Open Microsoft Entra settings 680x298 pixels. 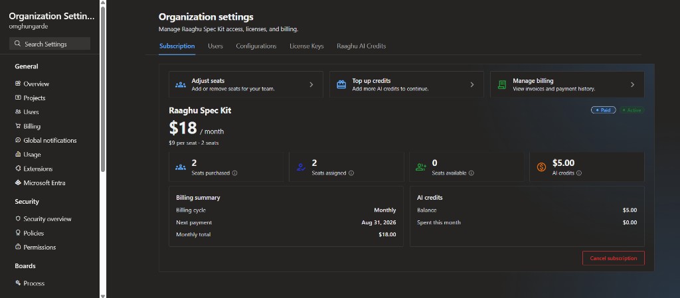pyautogui.click(x=44, y=183)
